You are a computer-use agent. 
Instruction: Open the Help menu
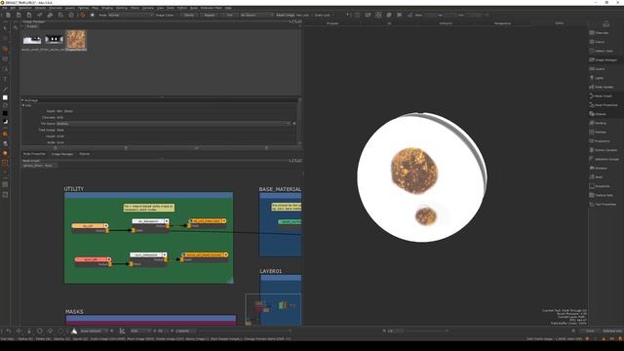coord(228,8)
